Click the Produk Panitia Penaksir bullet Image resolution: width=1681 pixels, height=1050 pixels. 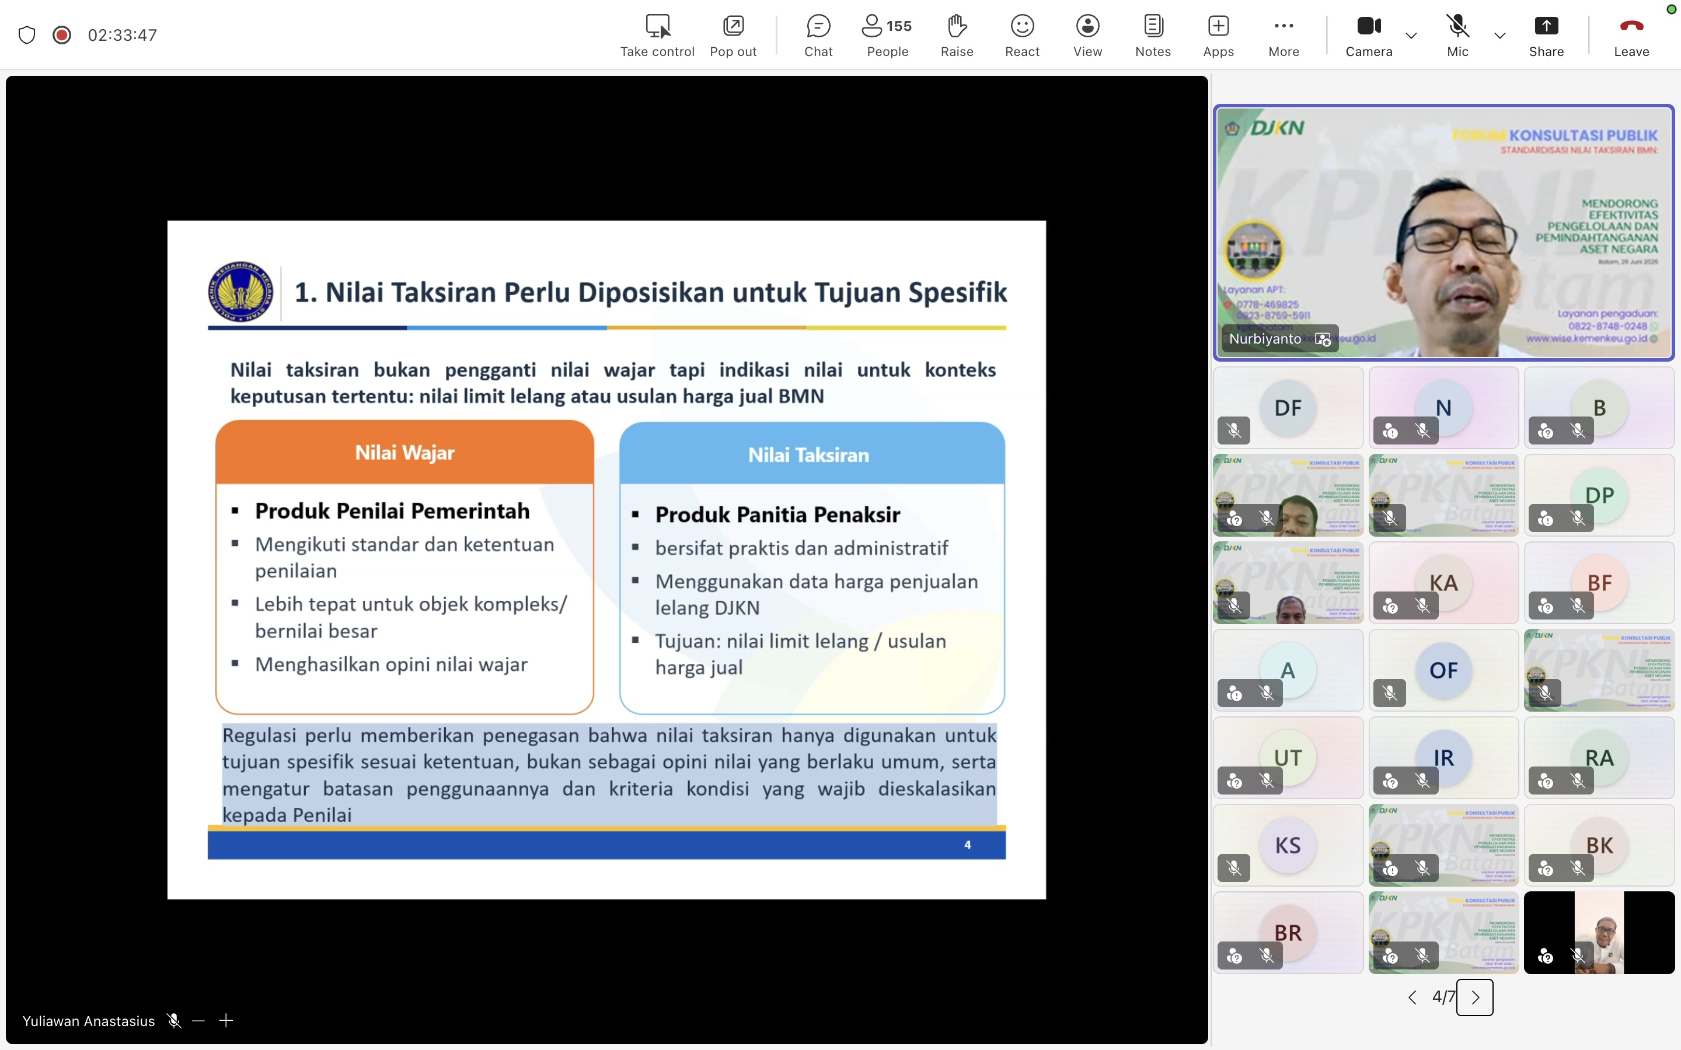coord(777,514)
